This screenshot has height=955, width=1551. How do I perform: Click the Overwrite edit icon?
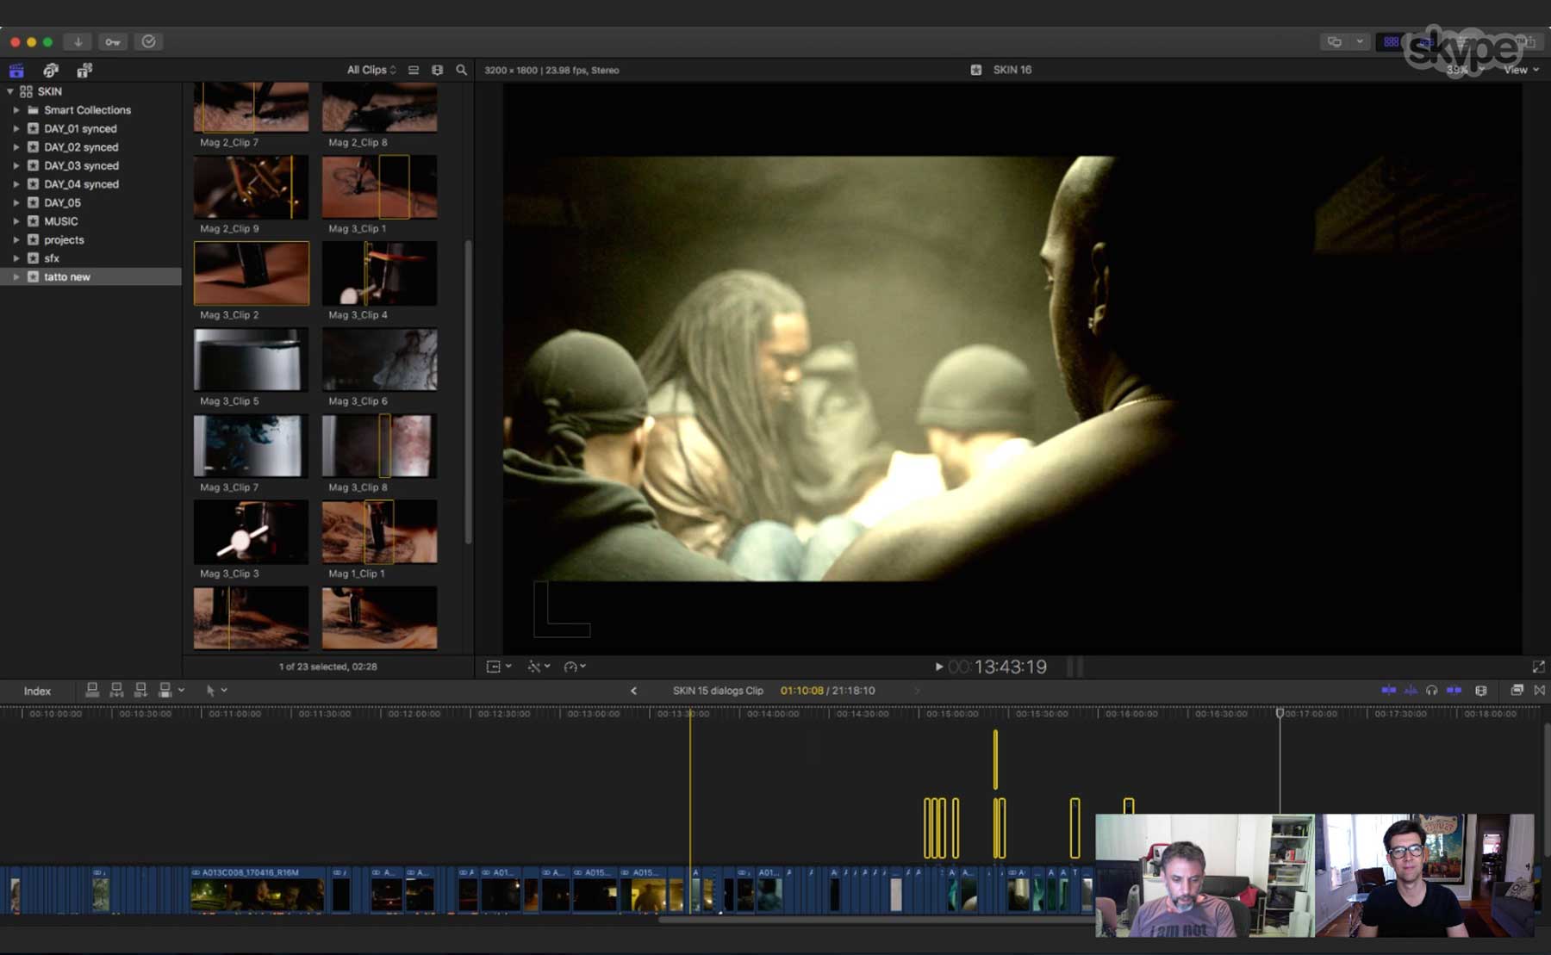[165, 690]
